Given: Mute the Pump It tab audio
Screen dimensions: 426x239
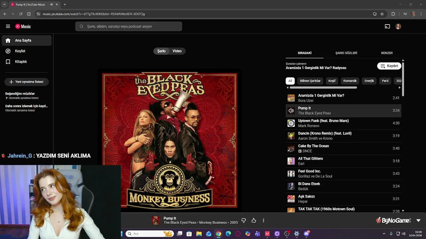Looking at the screenshot, I should click(x=51, y=5).
